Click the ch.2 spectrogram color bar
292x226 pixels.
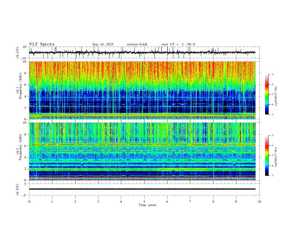(267, 155)
